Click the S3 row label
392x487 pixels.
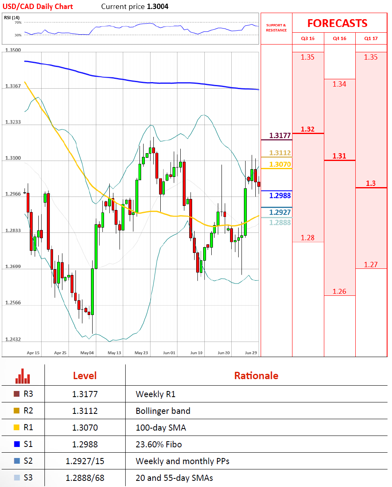pos(28,478)
